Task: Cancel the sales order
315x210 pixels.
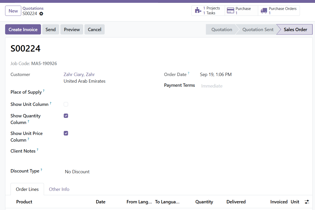Action: [95, 29]
